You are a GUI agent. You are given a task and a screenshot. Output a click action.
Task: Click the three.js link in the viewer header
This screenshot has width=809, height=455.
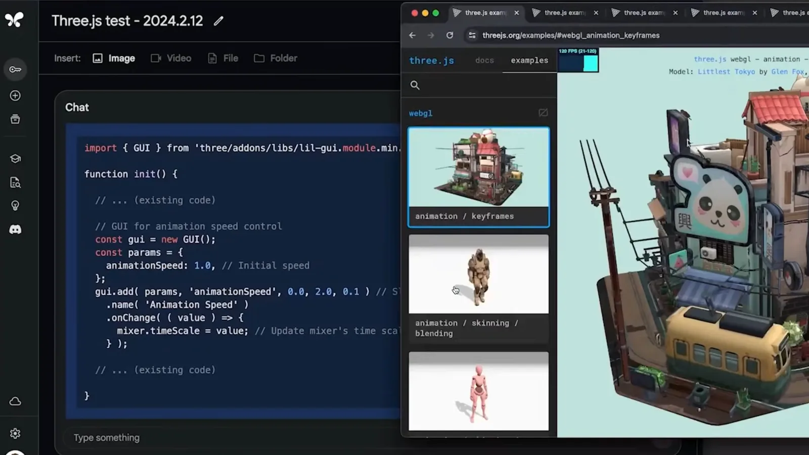click(x=710, y=59)
